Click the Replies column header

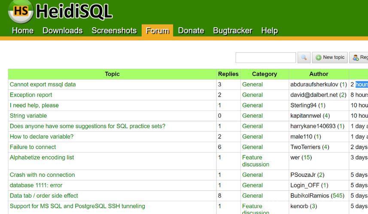pyautogui.click(x=228, y=74)
